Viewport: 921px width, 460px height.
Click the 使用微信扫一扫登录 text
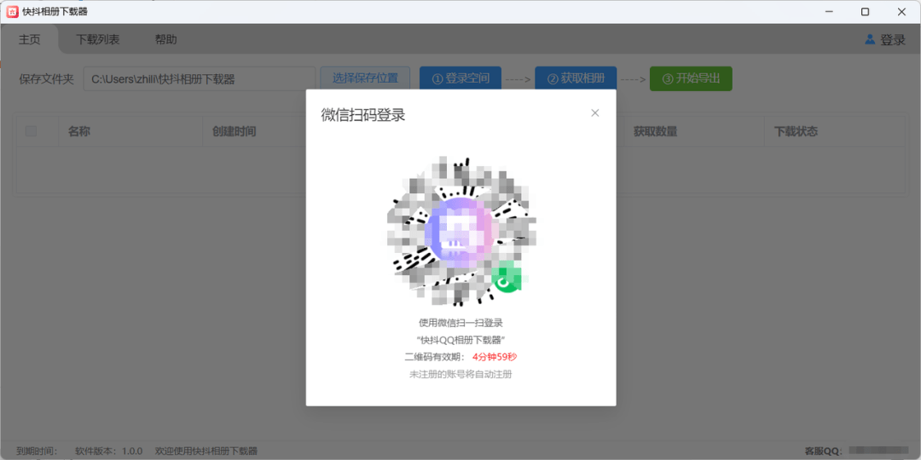pos(461,322)
